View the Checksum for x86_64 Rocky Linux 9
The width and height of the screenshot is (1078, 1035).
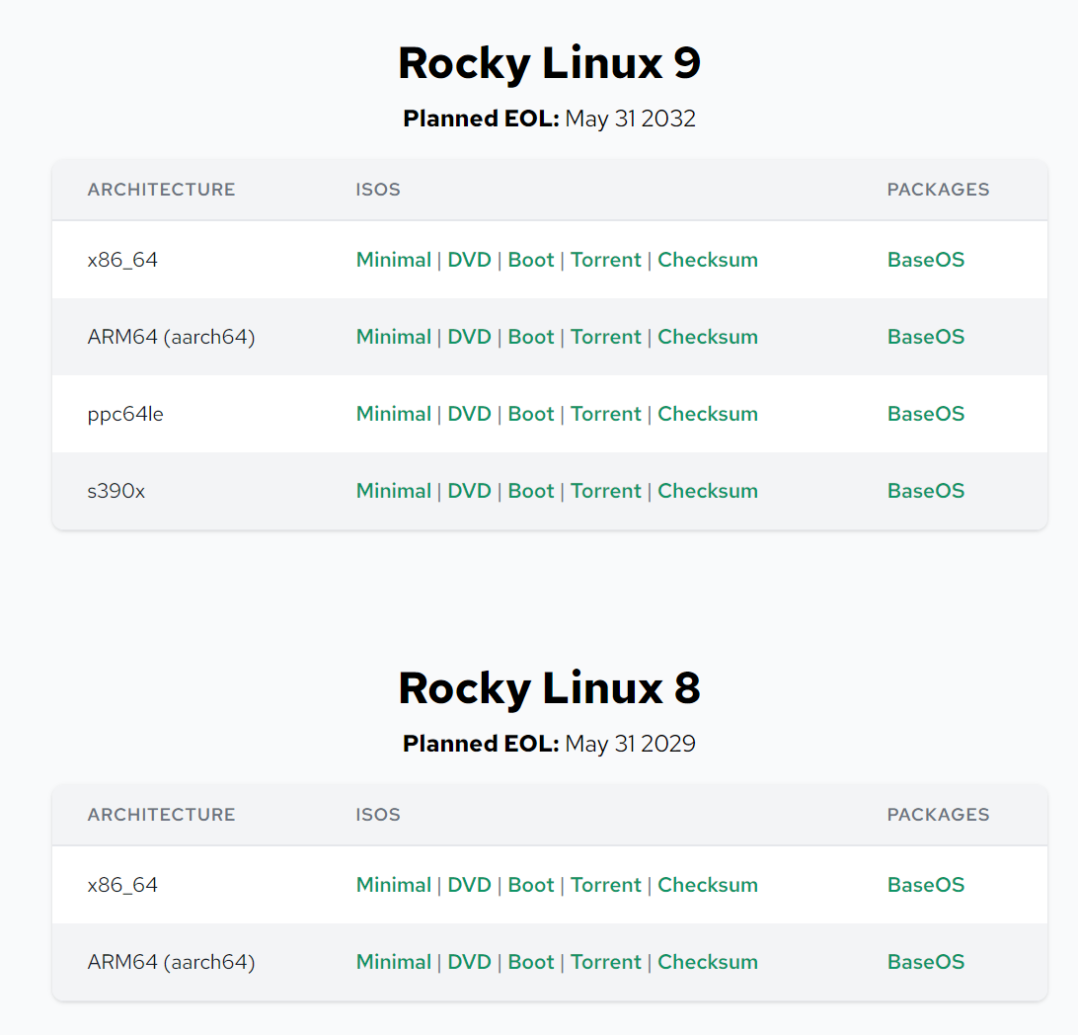(707, 259)
